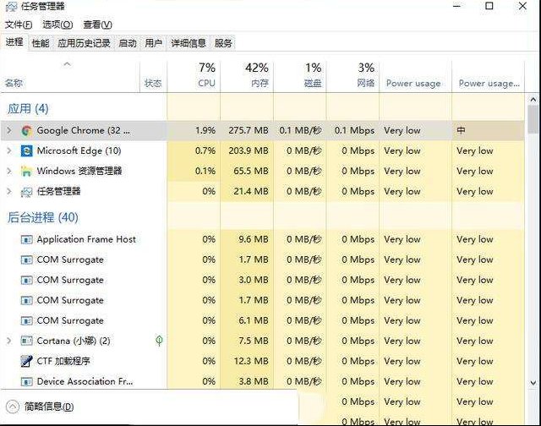
Task: Click the scrollbar up arrow
Action: (x=533, y=100)
